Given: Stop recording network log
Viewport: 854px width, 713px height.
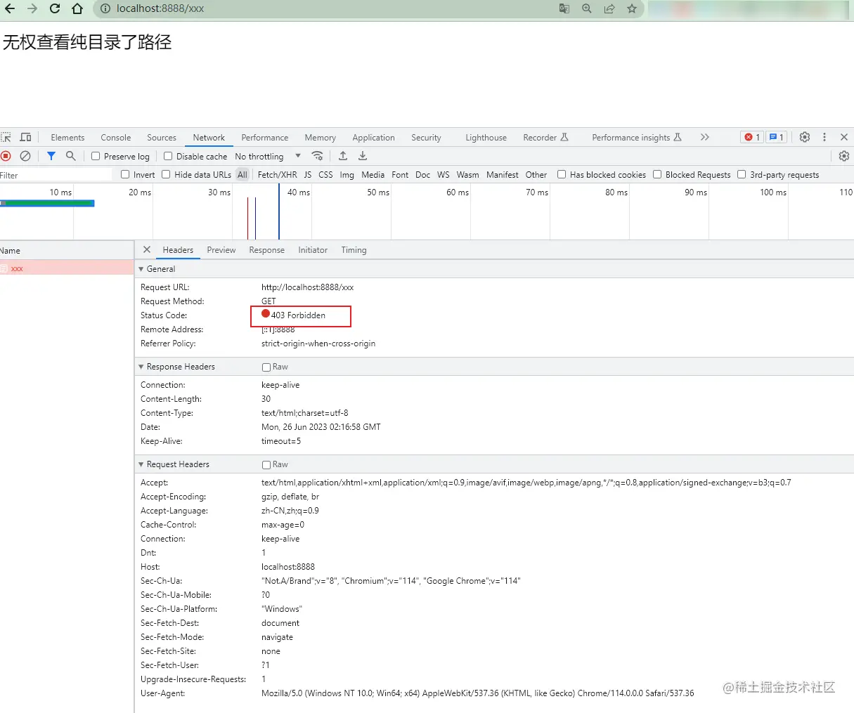Looking at the screenshot, I should (6, 156).
